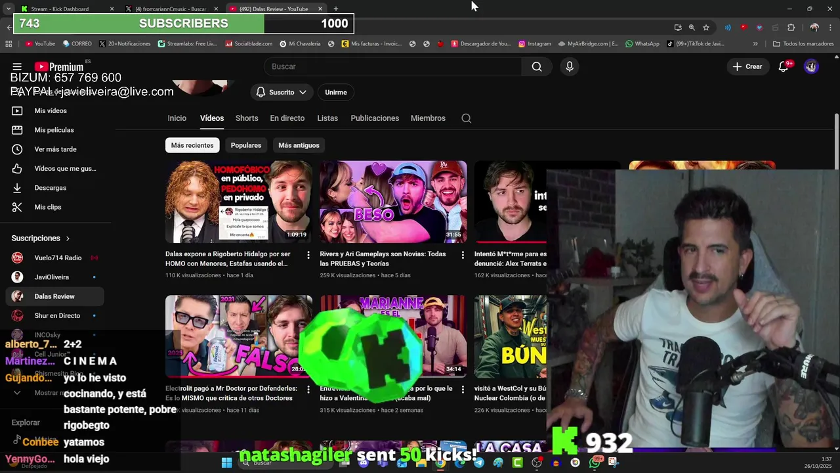
Task: Open the YouTube notifications bell
Action: [783, 66]
